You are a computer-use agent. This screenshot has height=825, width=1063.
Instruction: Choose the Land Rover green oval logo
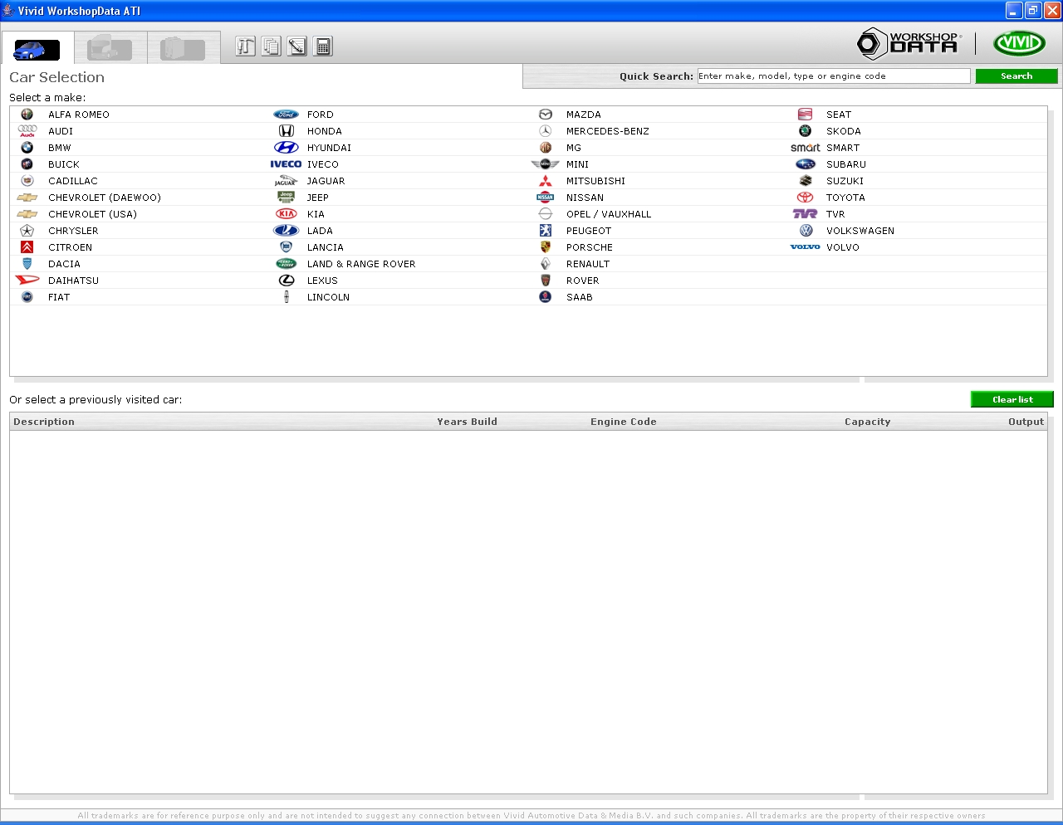[287, 264]
